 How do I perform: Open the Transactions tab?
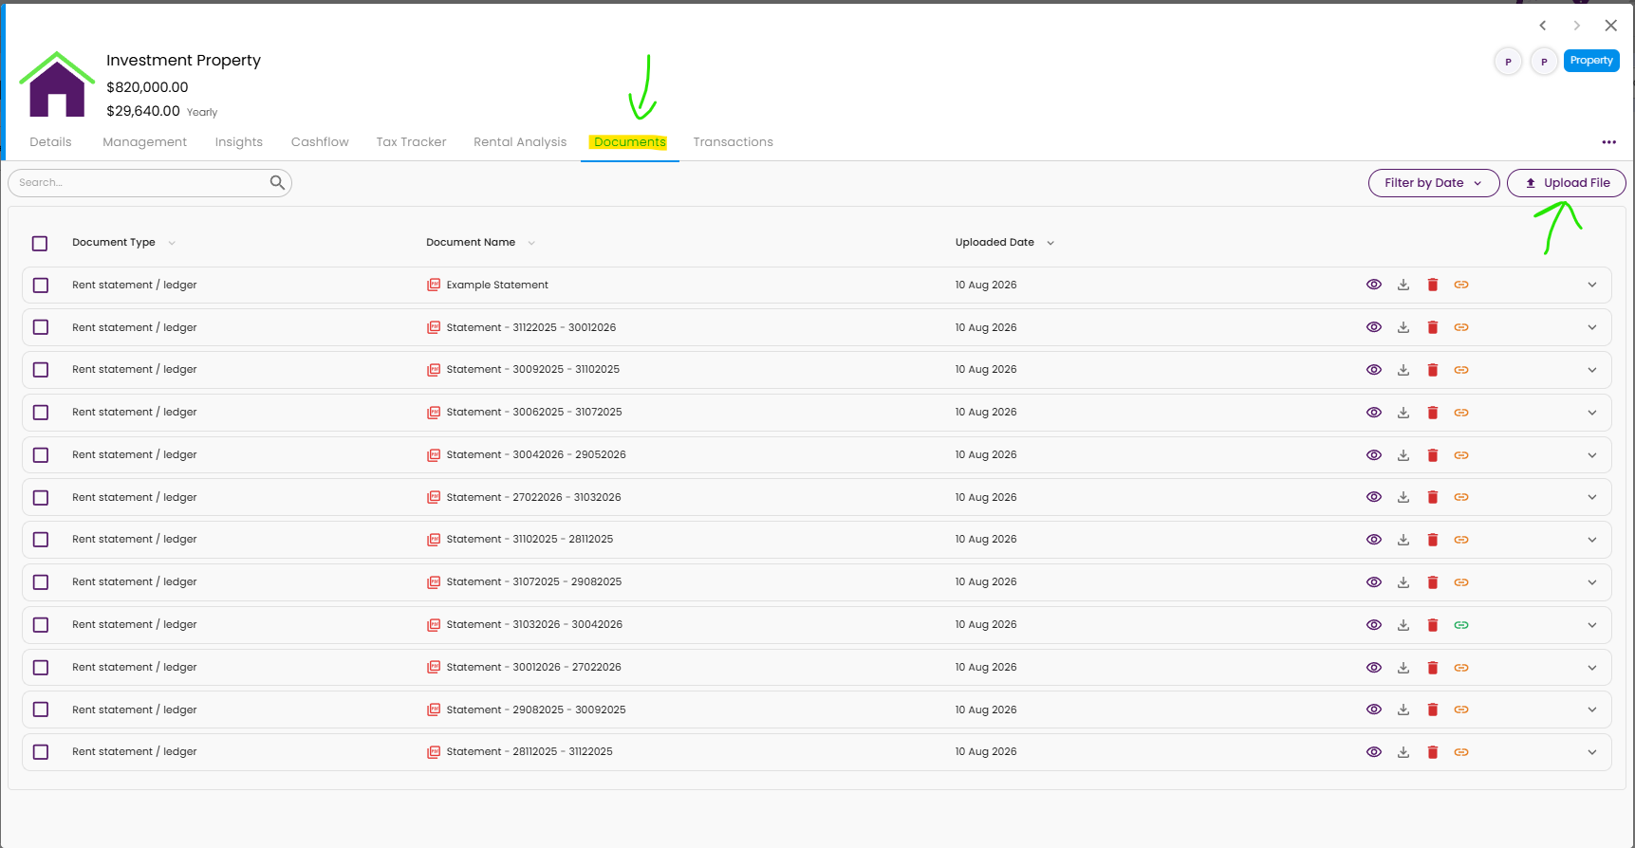[x=733, y=142]
